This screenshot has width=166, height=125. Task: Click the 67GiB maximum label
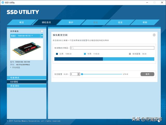tap(126, 74)
